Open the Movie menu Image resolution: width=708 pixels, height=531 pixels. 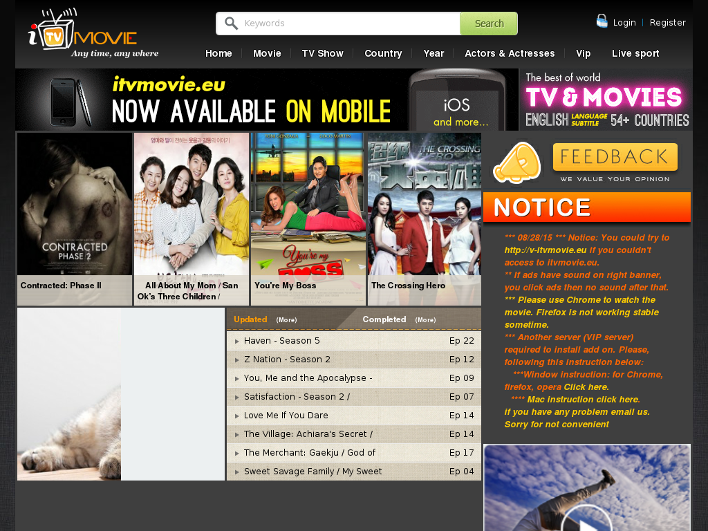pyautogui.click(x=267, y=53)
